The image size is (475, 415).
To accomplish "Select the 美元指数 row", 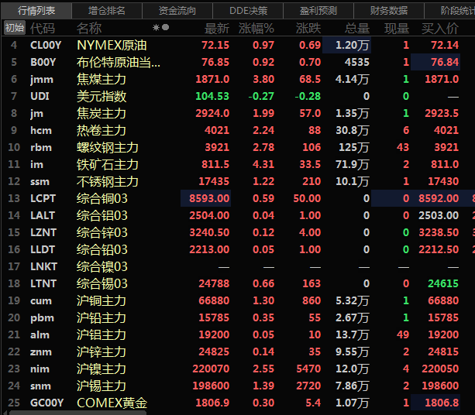I will pyautogui.click(x=102, y=96).
